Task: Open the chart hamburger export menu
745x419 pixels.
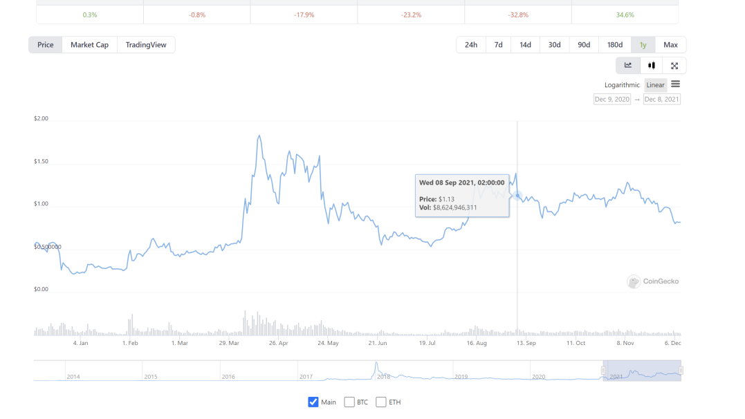Action: pos(676,84)
